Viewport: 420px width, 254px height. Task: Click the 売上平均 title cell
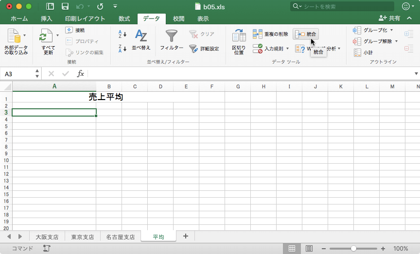click(106, 97)
